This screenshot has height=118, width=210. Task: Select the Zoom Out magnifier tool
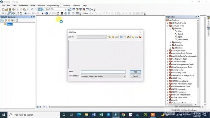(7, 13)
